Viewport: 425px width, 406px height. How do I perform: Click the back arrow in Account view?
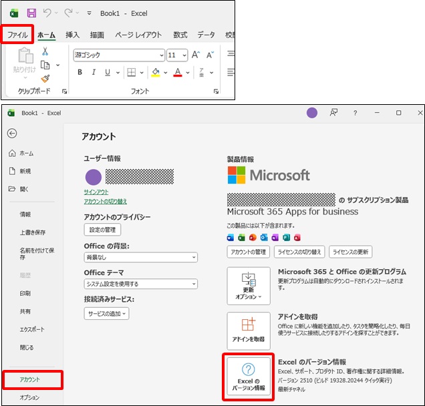(12, 134)
